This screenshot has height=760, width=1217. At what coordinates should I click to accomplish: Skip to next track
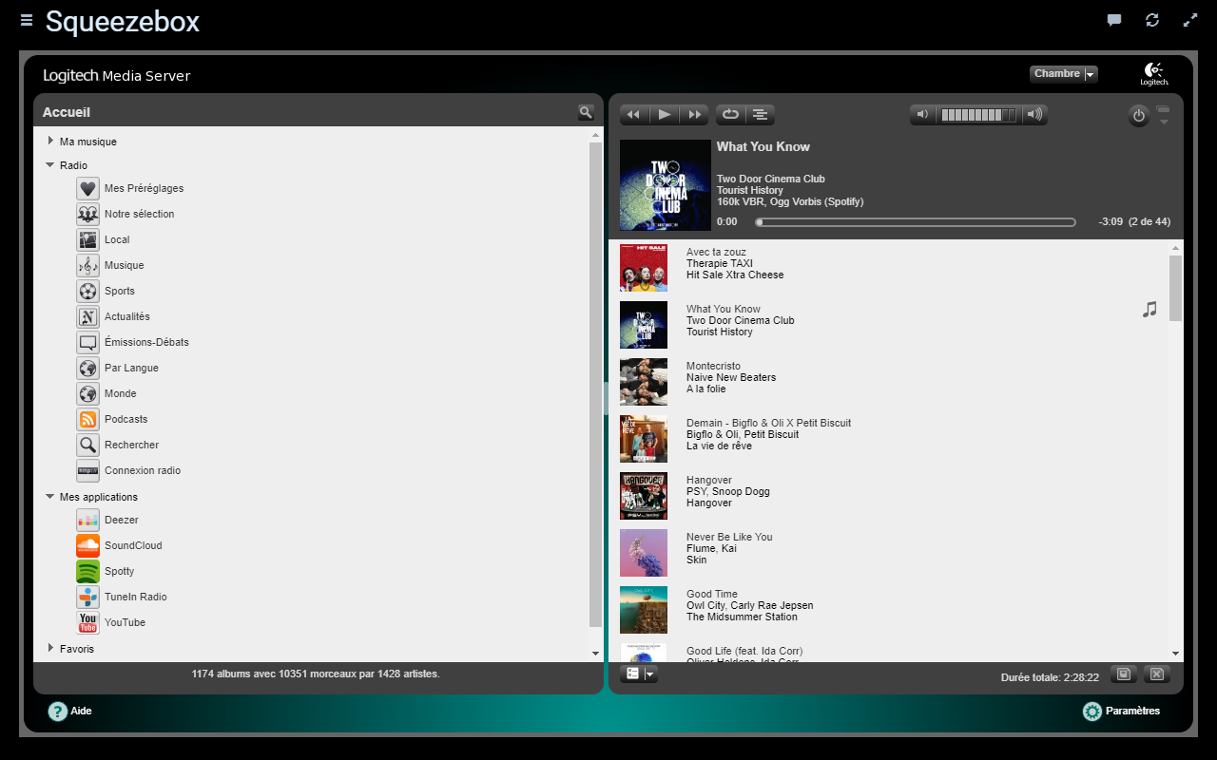pyautogui.click(x=695, y=115)
